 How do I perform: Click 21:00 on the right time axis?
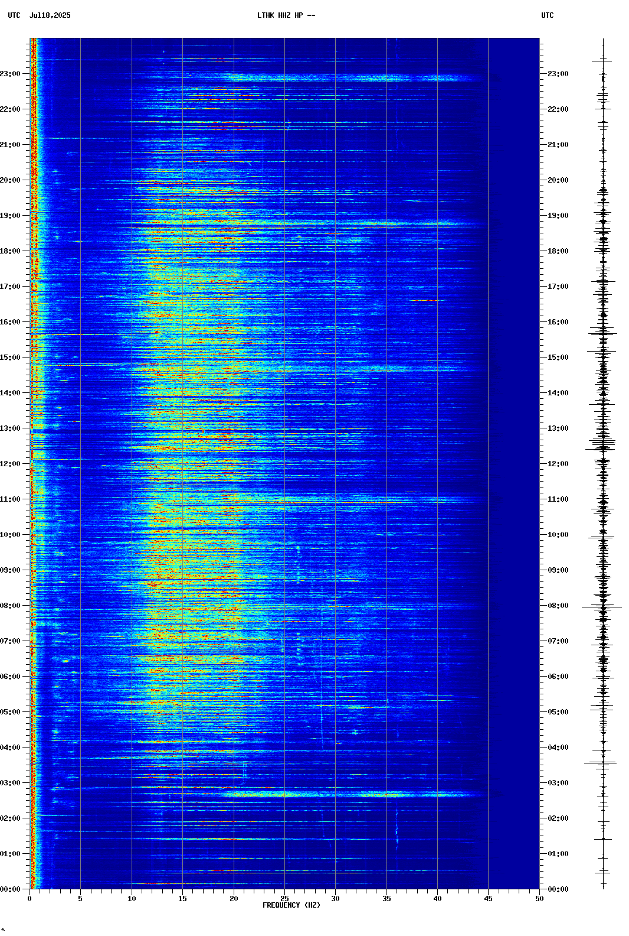point(558,145)
